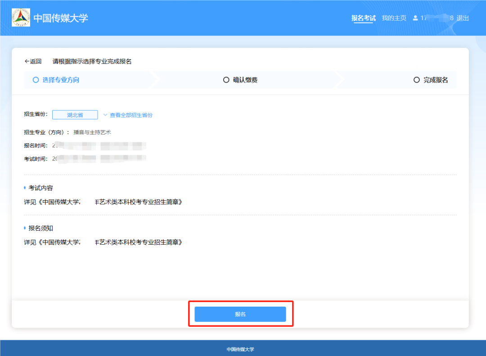Click the 完成报名 step circle

click(x=416, y=80)
